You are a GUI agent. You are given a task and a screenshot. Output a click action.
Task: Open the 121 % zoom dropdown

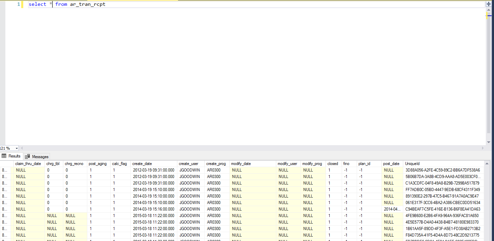tap(17, 148)
